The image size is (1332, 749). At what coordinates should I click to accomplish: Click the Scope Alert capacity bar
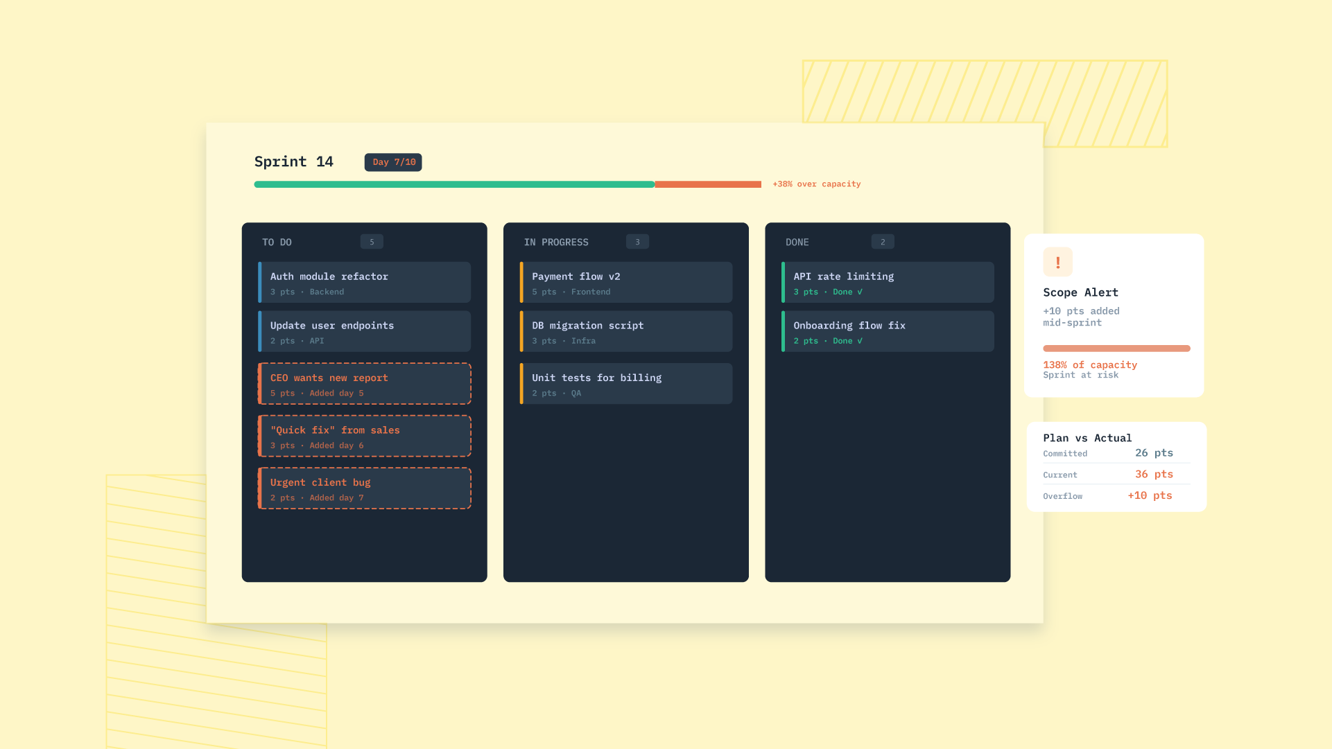1116,349
